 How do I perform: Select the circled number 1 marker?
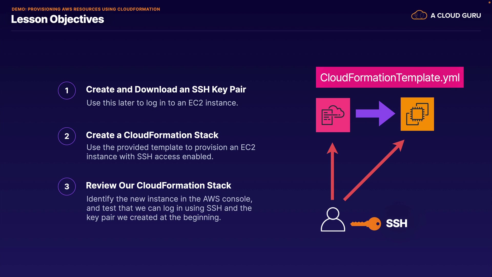pyautogui.click(x=67, y=91)
